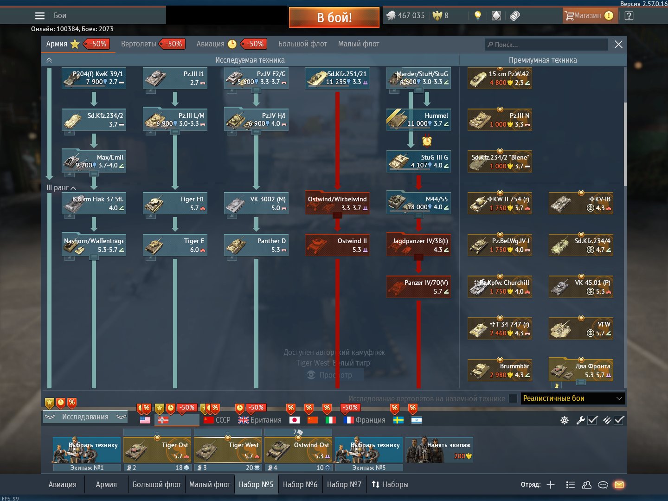
Task: Switch to Вертолёты tab in research window
Action: point(139,44)
